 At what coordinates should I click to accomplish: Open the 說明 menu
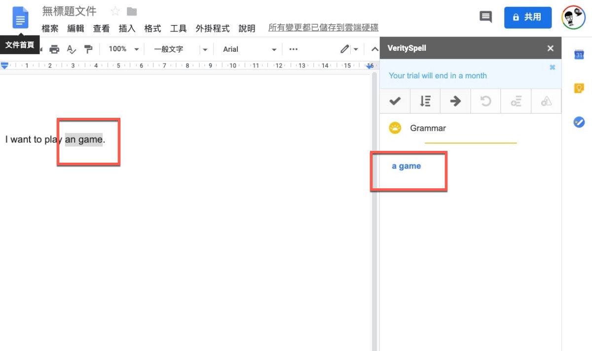247,28
